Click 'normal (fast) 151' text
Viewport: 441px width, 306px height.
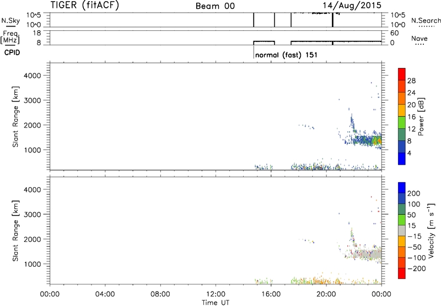[286, 55]
